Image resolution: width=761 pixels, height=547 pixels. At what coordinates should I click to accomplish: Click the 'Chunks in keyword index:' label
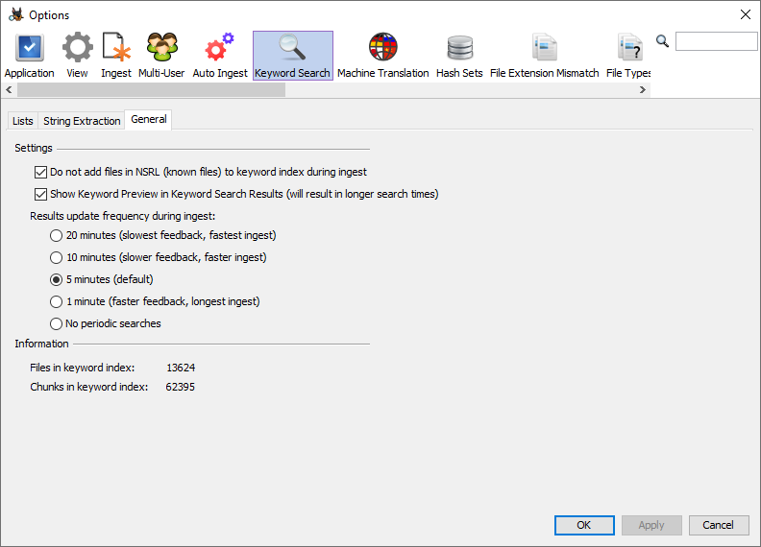pyautogui.click(x=88, y=387)
